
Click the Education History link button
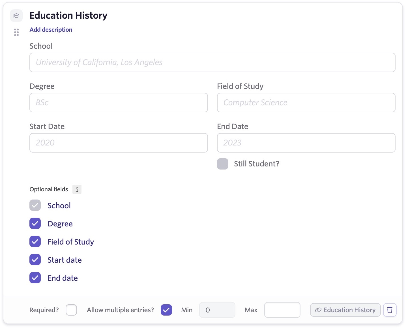(x=345, y=310)
